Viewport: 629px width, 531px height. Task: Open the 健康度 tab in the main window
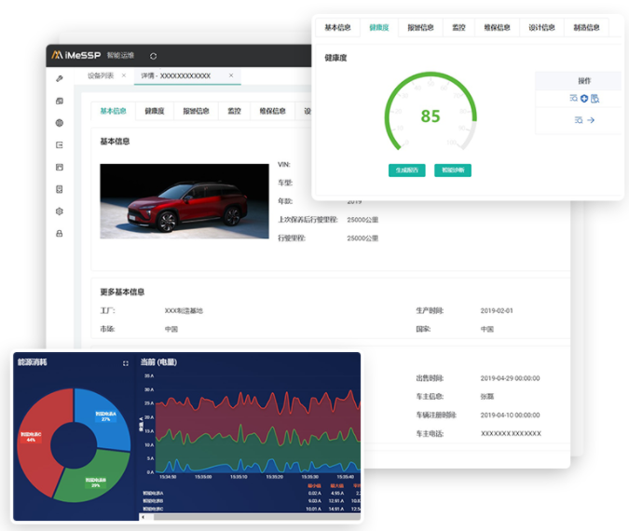155,111
